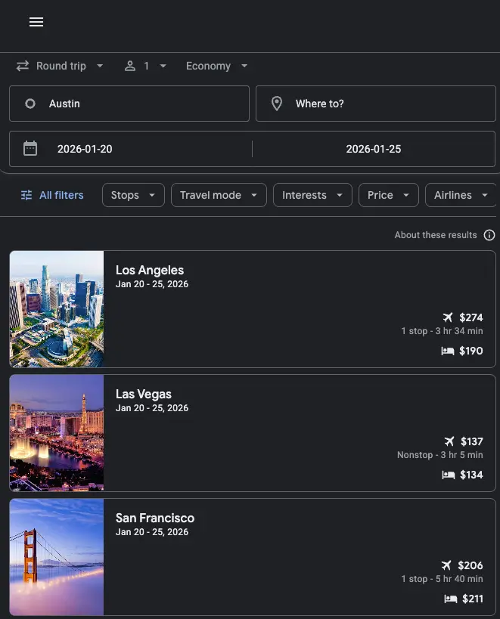500x619 pixels.
Task: Open the passenger count dropdown arrow
Action: click(163, 66)
